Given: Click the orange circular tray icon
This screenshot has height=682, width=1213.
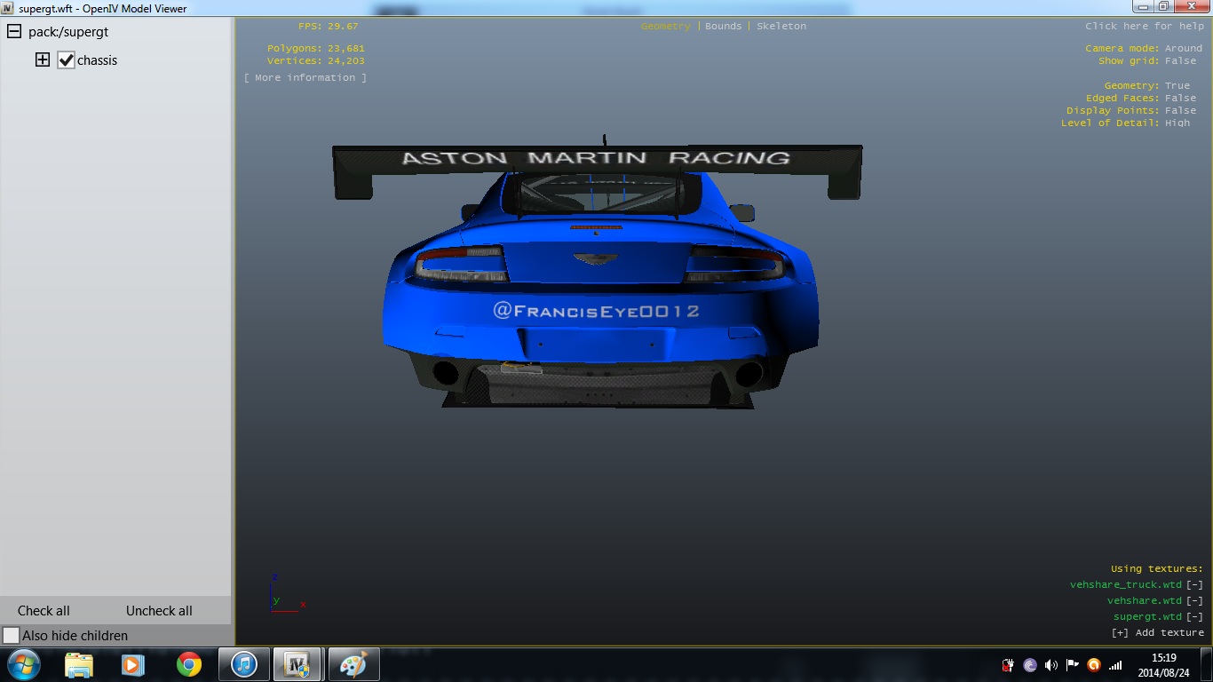Looking at the screenshot, I should [x=1094, y=665].
